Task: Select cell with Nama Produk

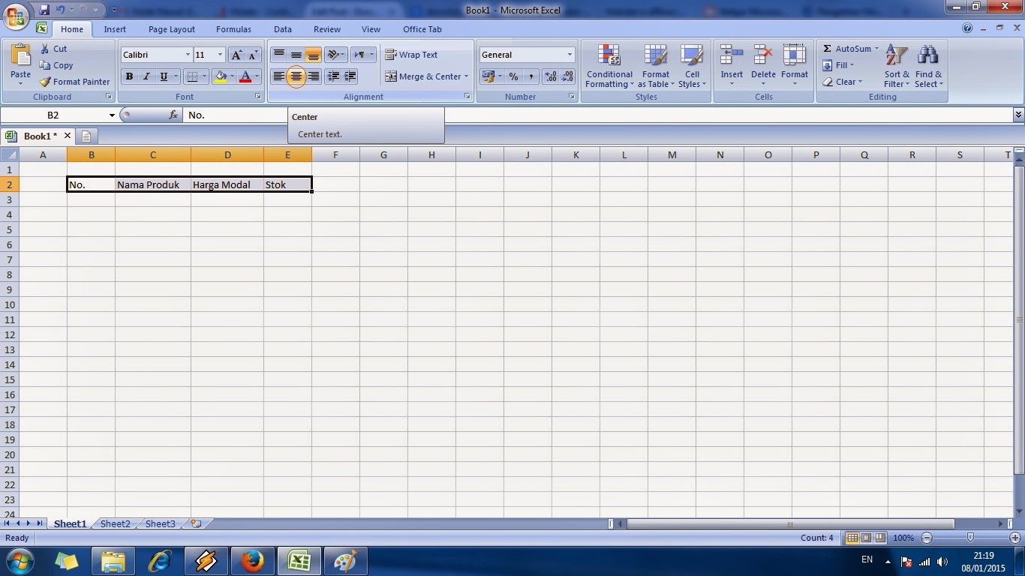Action: [153, 184]
